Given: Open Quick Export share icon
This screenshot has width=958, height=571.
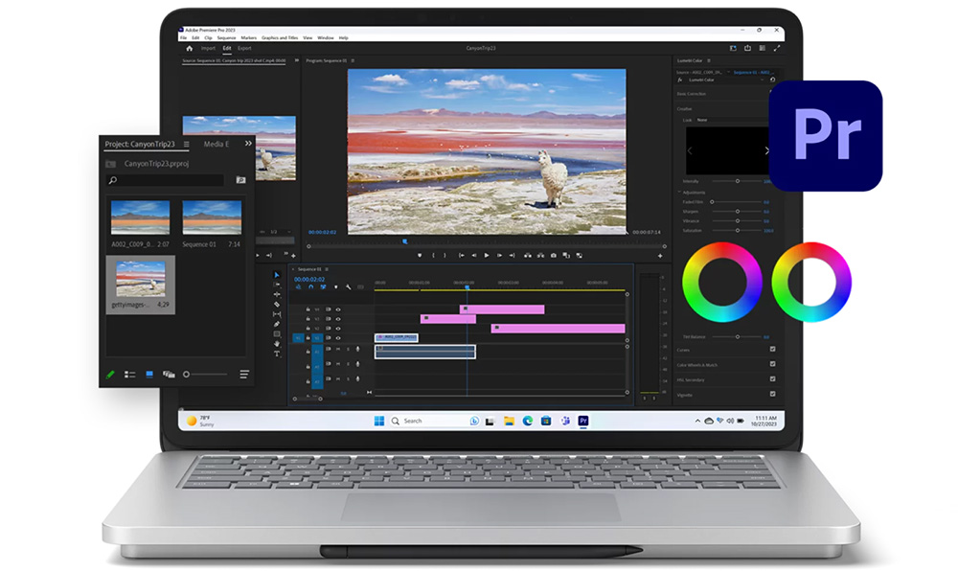Looking at the screenshot, I should coord(747,48).
